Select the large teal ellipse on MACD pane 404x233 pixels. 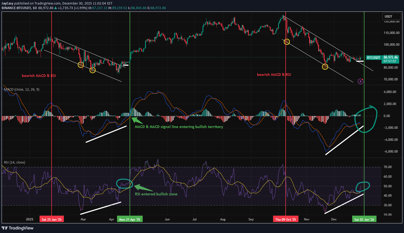[x=366, y=119]
